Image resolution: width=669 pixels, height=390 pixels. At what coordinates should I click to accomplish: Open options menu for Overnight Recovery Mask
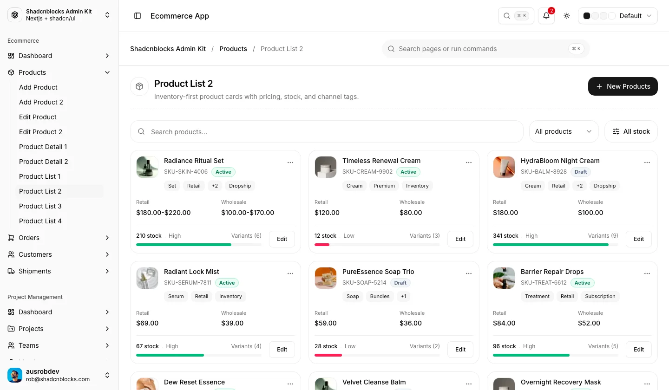pyautogui.click(x=647, y=384)
